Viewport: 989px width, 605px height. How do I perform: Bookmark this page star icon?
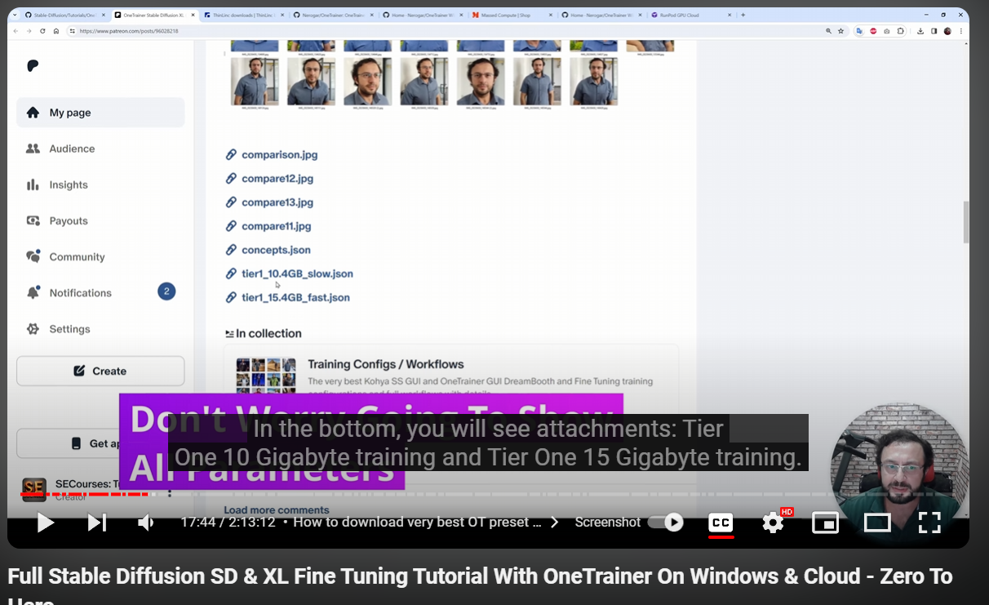[840, 31]
